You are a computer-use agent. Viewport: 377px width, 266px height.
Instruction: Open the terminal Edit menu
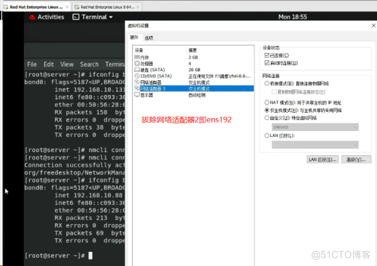[48, 64]
